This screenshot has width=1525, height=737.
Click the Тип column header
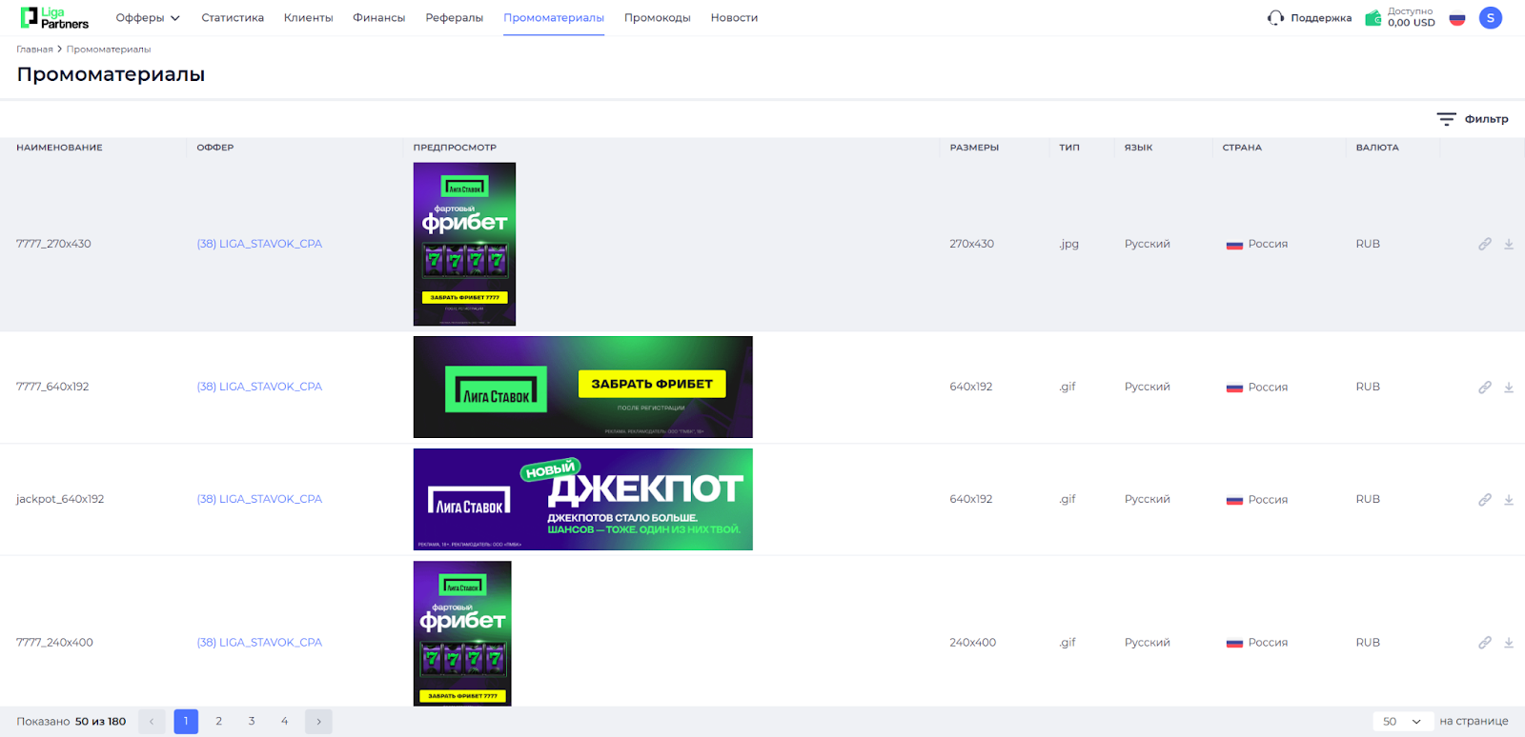click(1069, 148)
